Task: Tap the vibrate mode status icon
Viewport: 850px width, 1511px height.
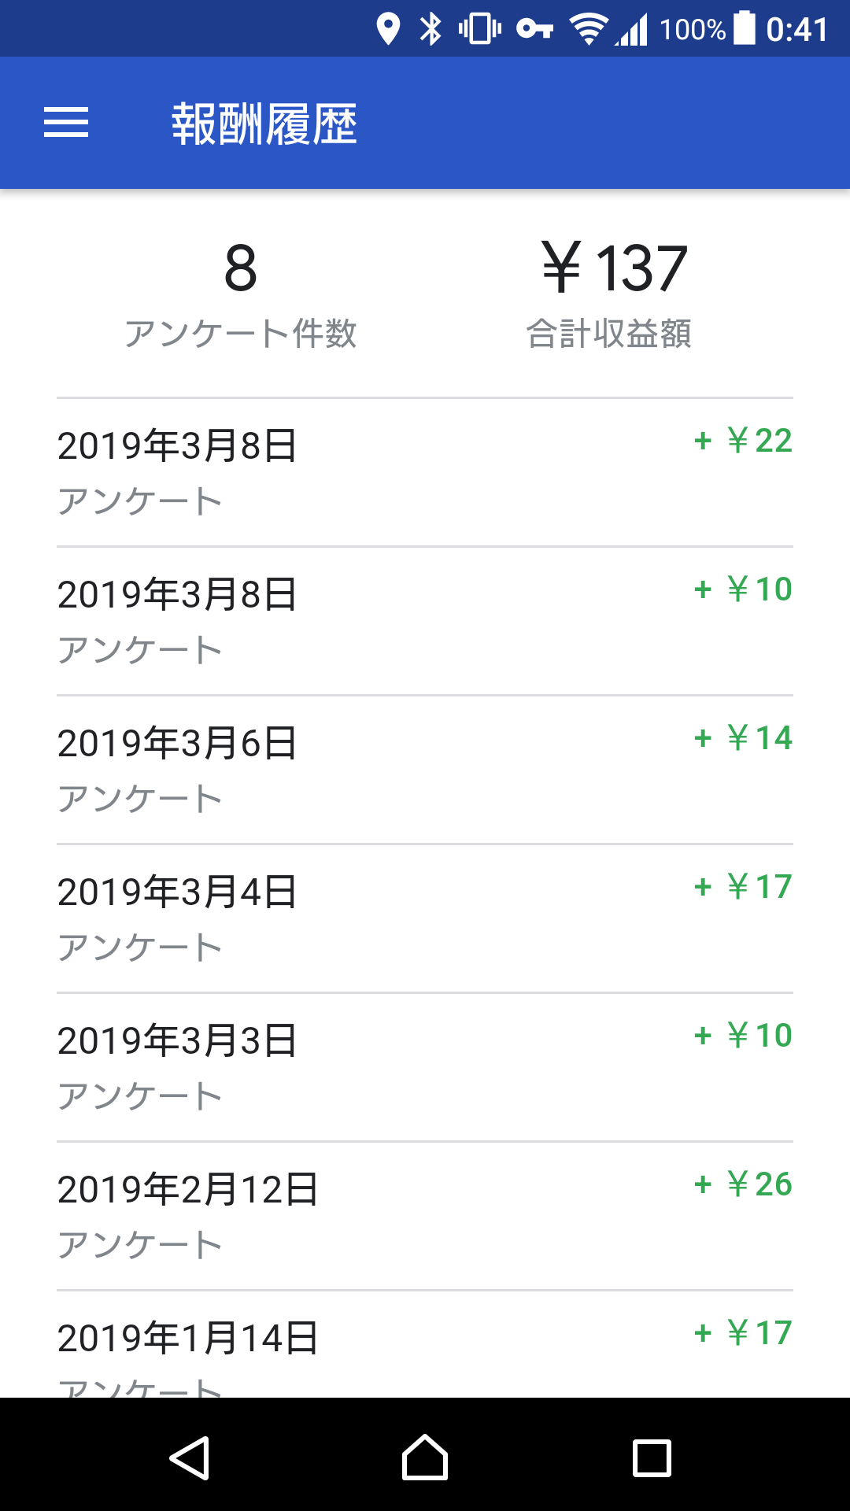Action: click(479, 30)
